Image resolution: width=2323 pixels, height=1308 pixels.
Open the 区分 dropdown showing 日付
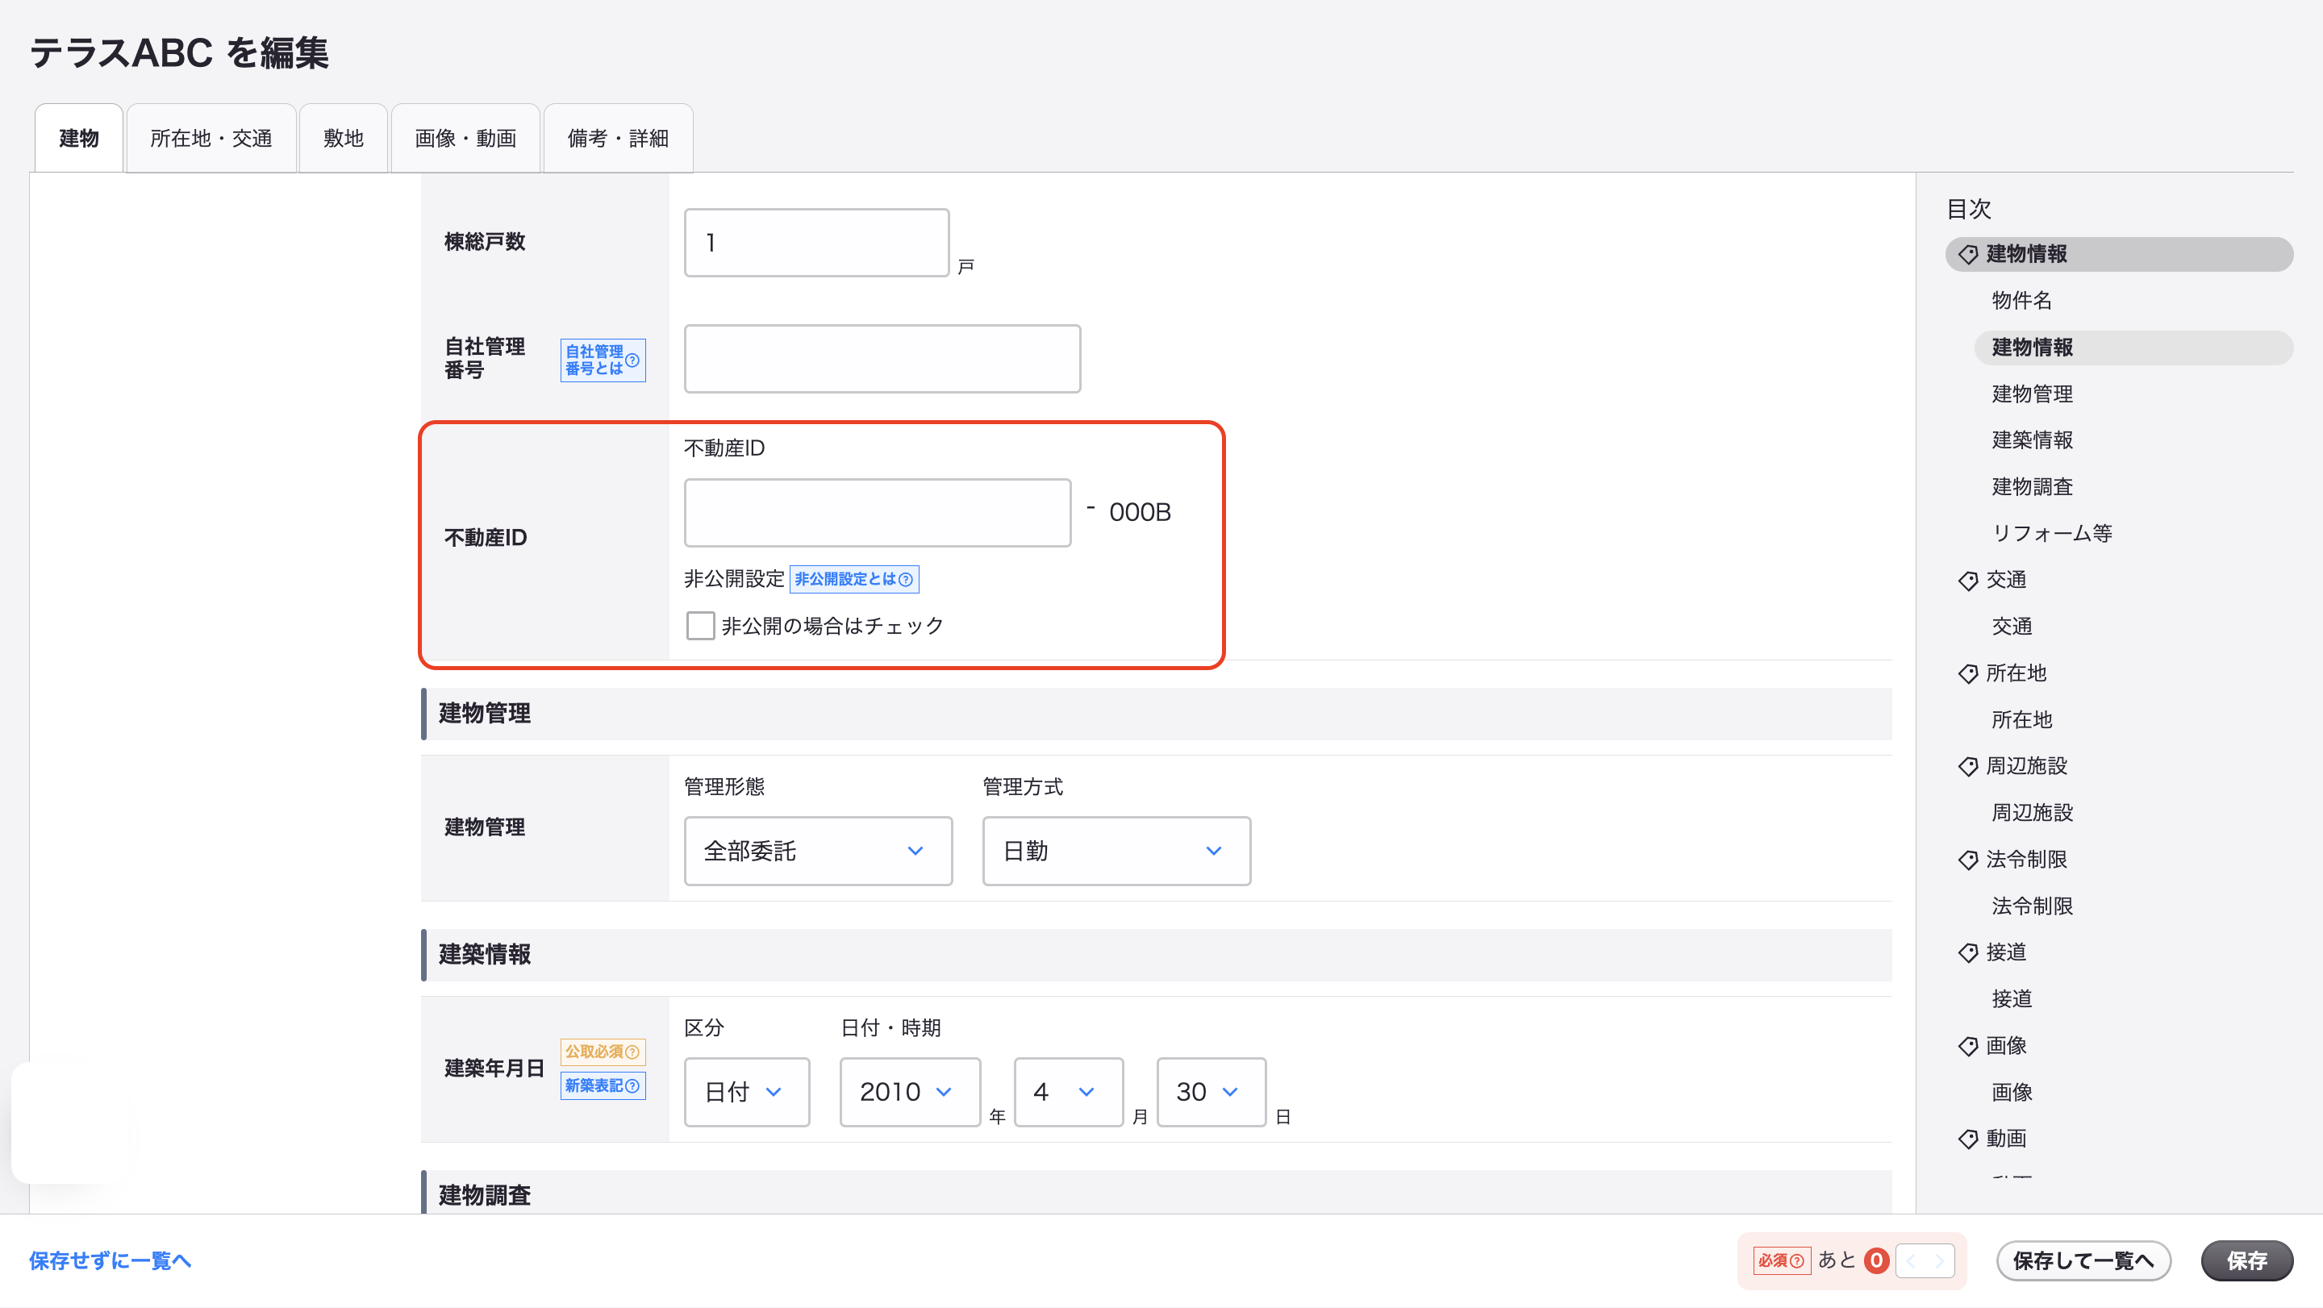[x=747, y=1092]
